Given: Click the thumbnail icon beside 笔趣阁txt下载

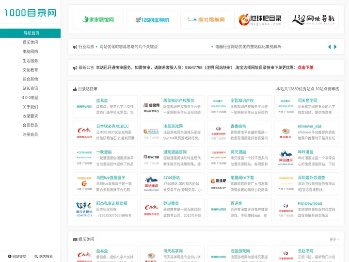Looking at the screenshot, I should click(x=219, y=184).
